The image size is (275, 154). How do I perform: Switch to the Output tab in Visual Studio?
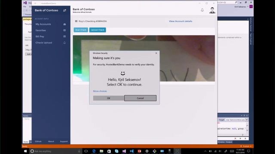(x=229, y=142)
